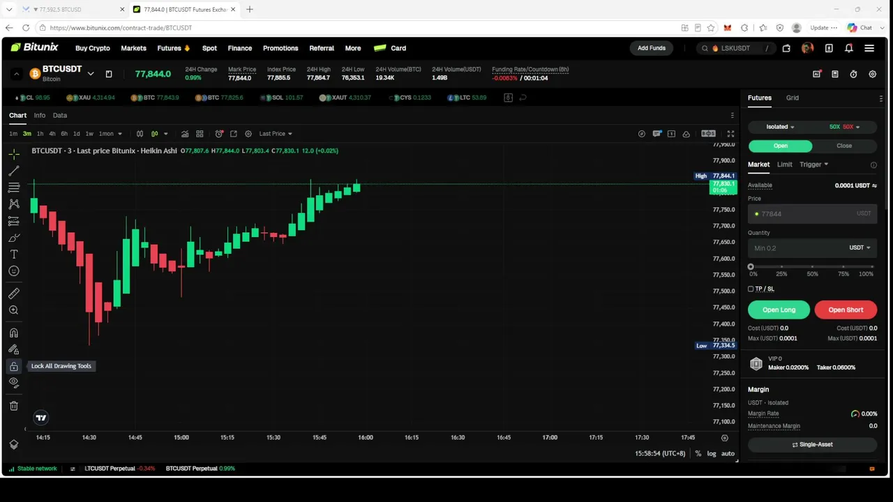
Task: Enable the TP / SL checkbox
Action: 751,289
